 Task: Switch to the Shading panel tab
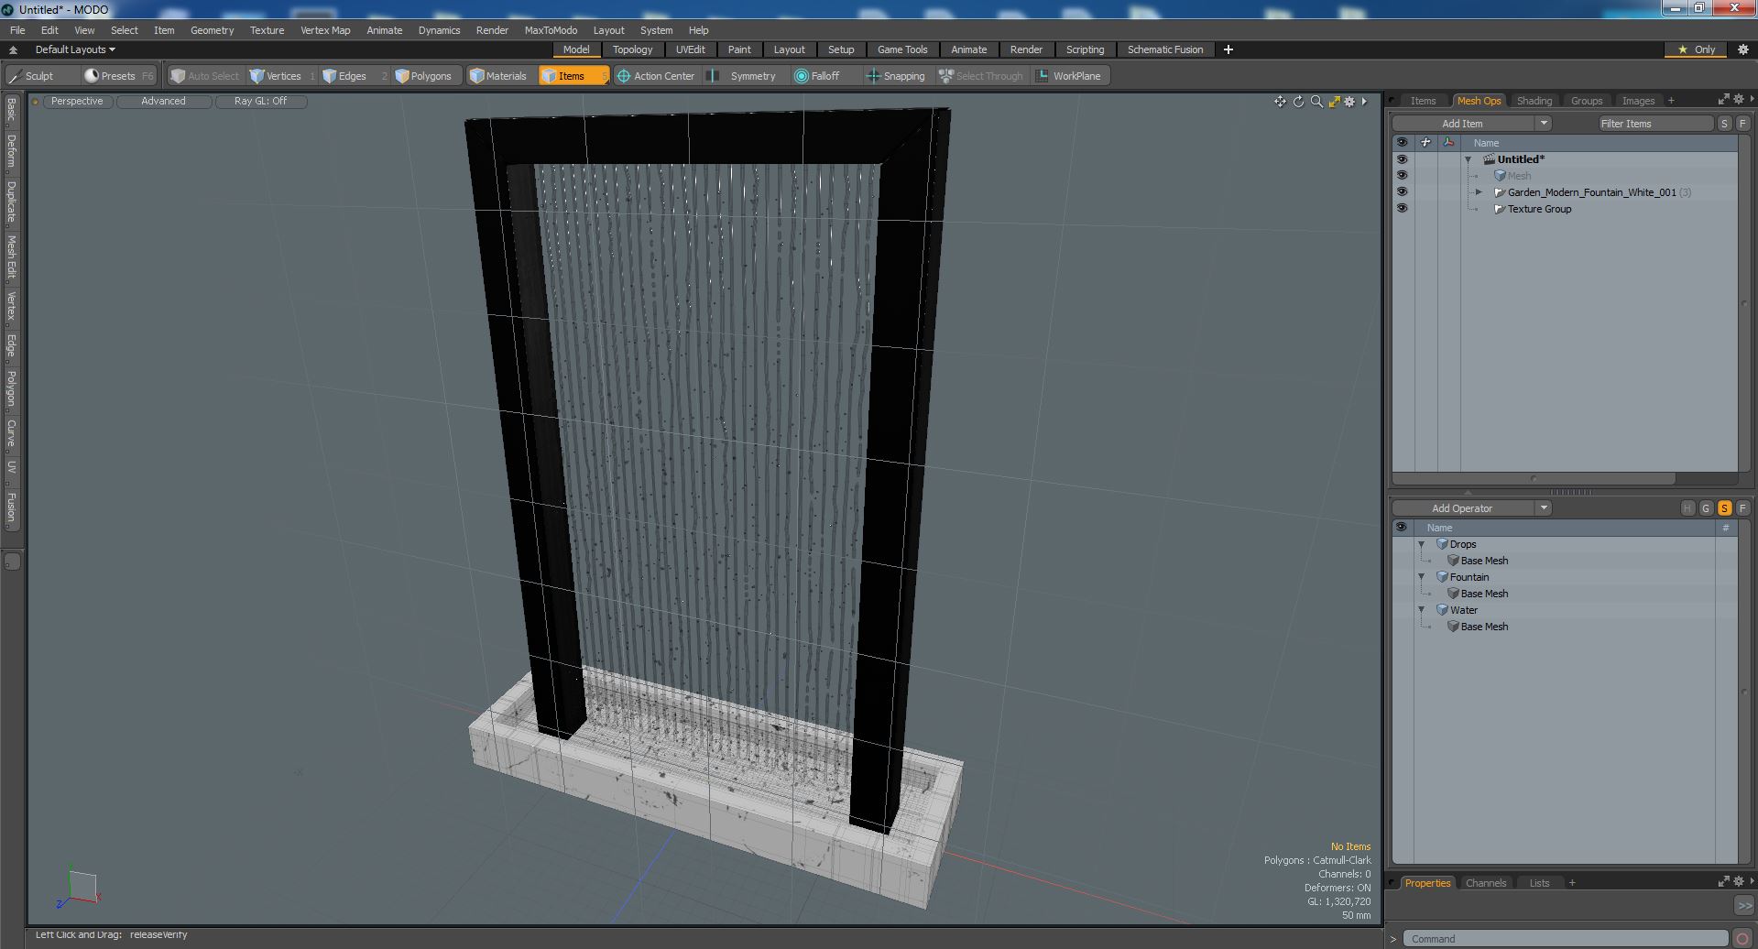pyautogui.click(x=1534, y=101)
